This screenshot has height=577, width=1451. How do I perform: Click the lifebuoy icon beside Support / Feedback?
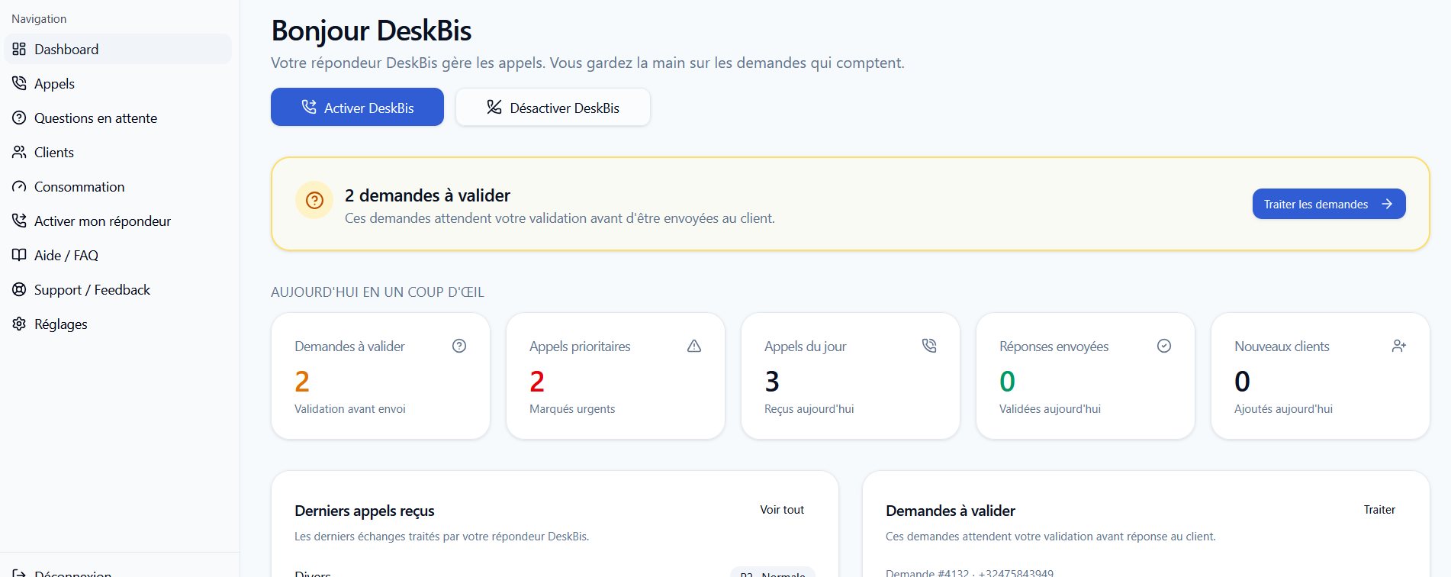(19, 289)
